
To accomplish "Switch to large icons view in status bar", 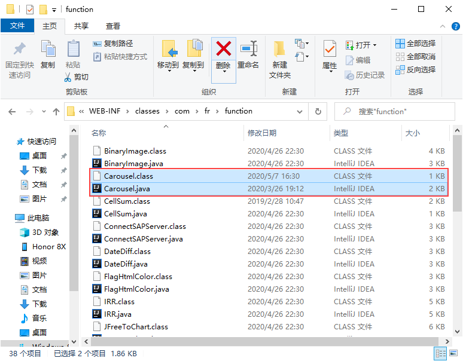I will [x=453, y=353].
